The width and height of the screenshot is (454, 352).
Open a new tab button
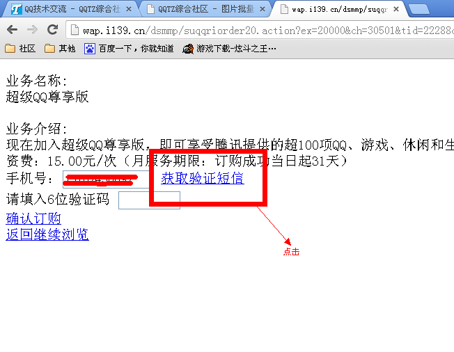point(418,10)
